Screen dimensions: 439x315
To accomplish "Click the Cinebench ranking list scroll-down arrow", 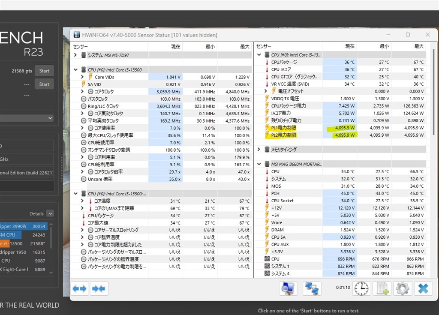I will pos(51,273).
